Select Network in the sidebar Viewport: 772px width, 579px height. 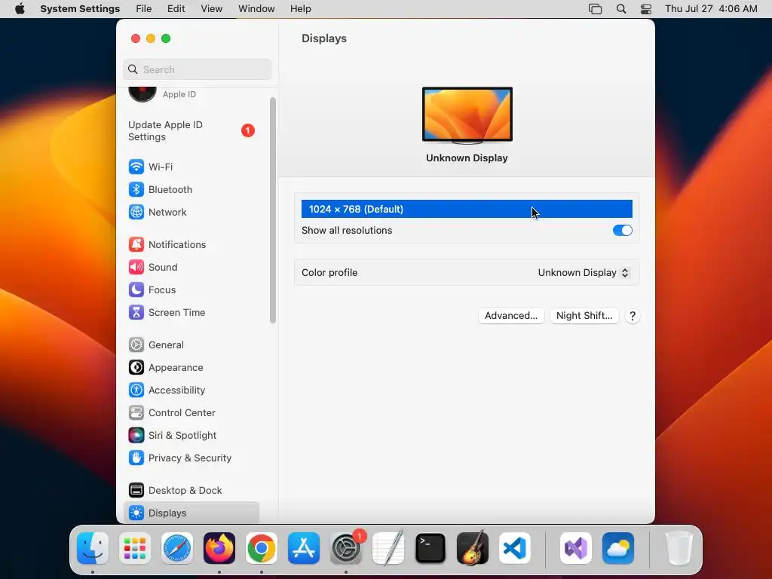click(x=191, y=212)
